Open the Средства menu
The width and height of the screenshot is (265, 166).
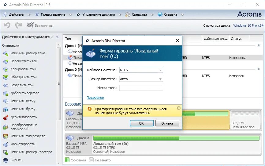pyautogui.click(x=140, y=14)
